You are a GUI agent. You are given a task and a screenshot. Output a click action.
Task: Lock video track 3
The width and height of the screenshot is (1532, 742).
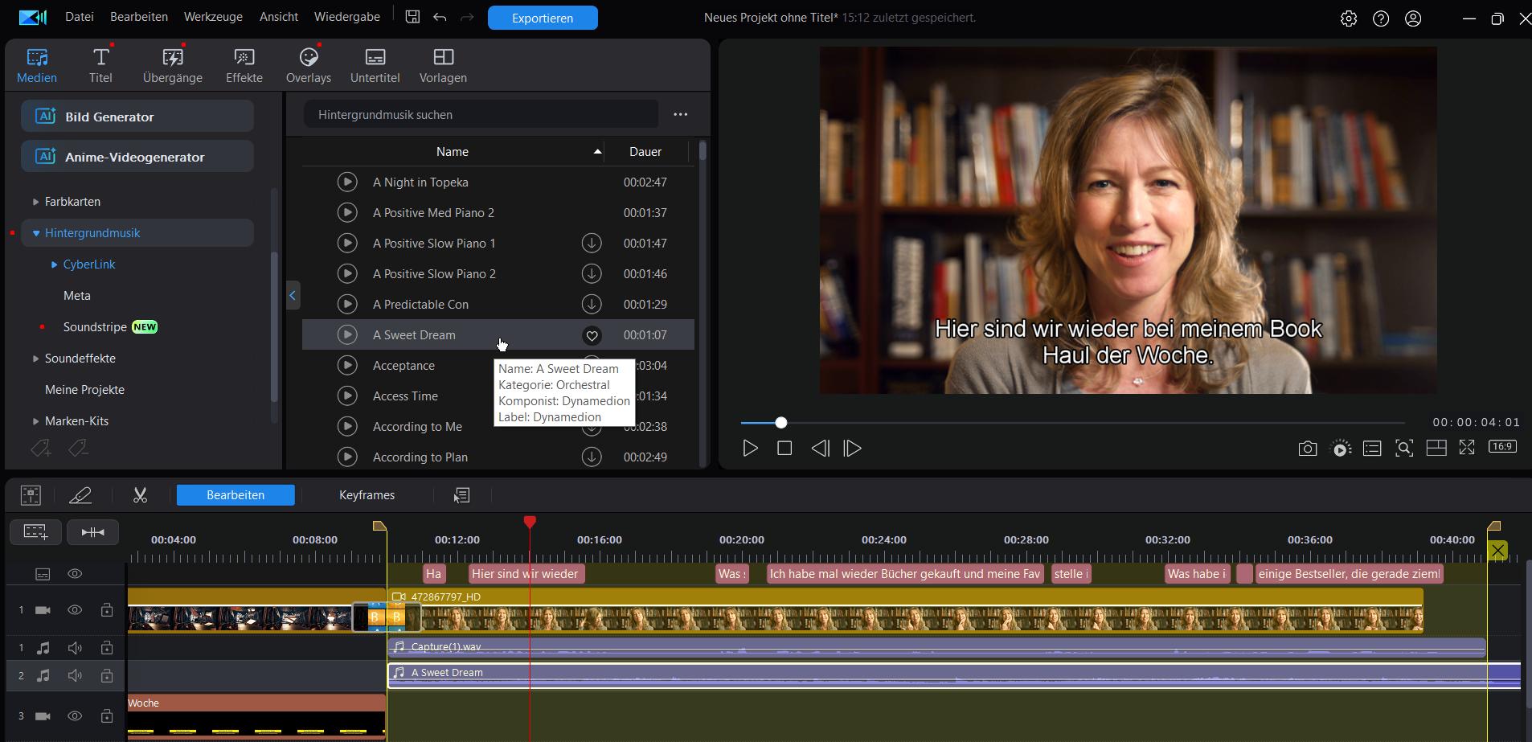[x=107, y=716]
